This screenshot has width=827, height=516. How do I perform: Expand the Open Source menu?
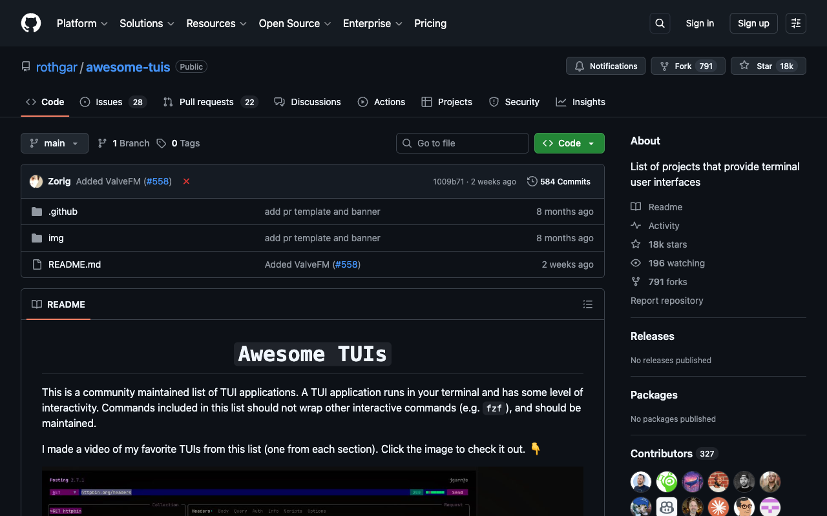(x=295, y=23)
